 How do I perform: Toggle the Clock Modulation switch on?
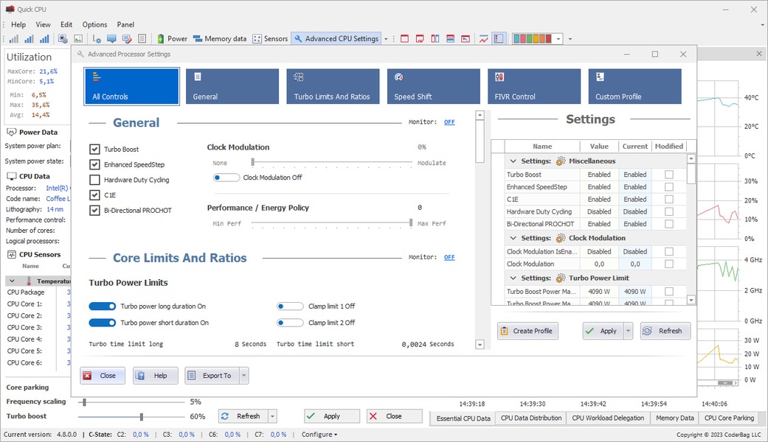point(226,178)
